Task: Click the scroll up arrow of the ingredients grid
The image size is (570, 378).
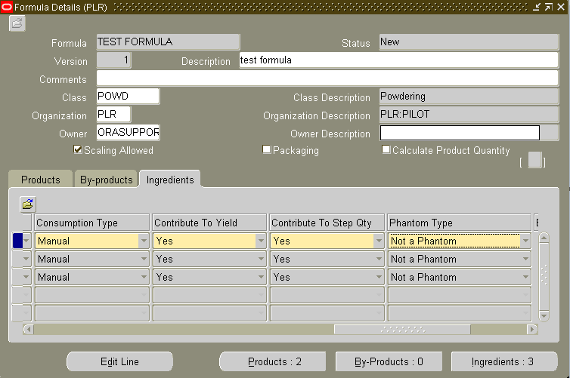Action: [544, 238]
